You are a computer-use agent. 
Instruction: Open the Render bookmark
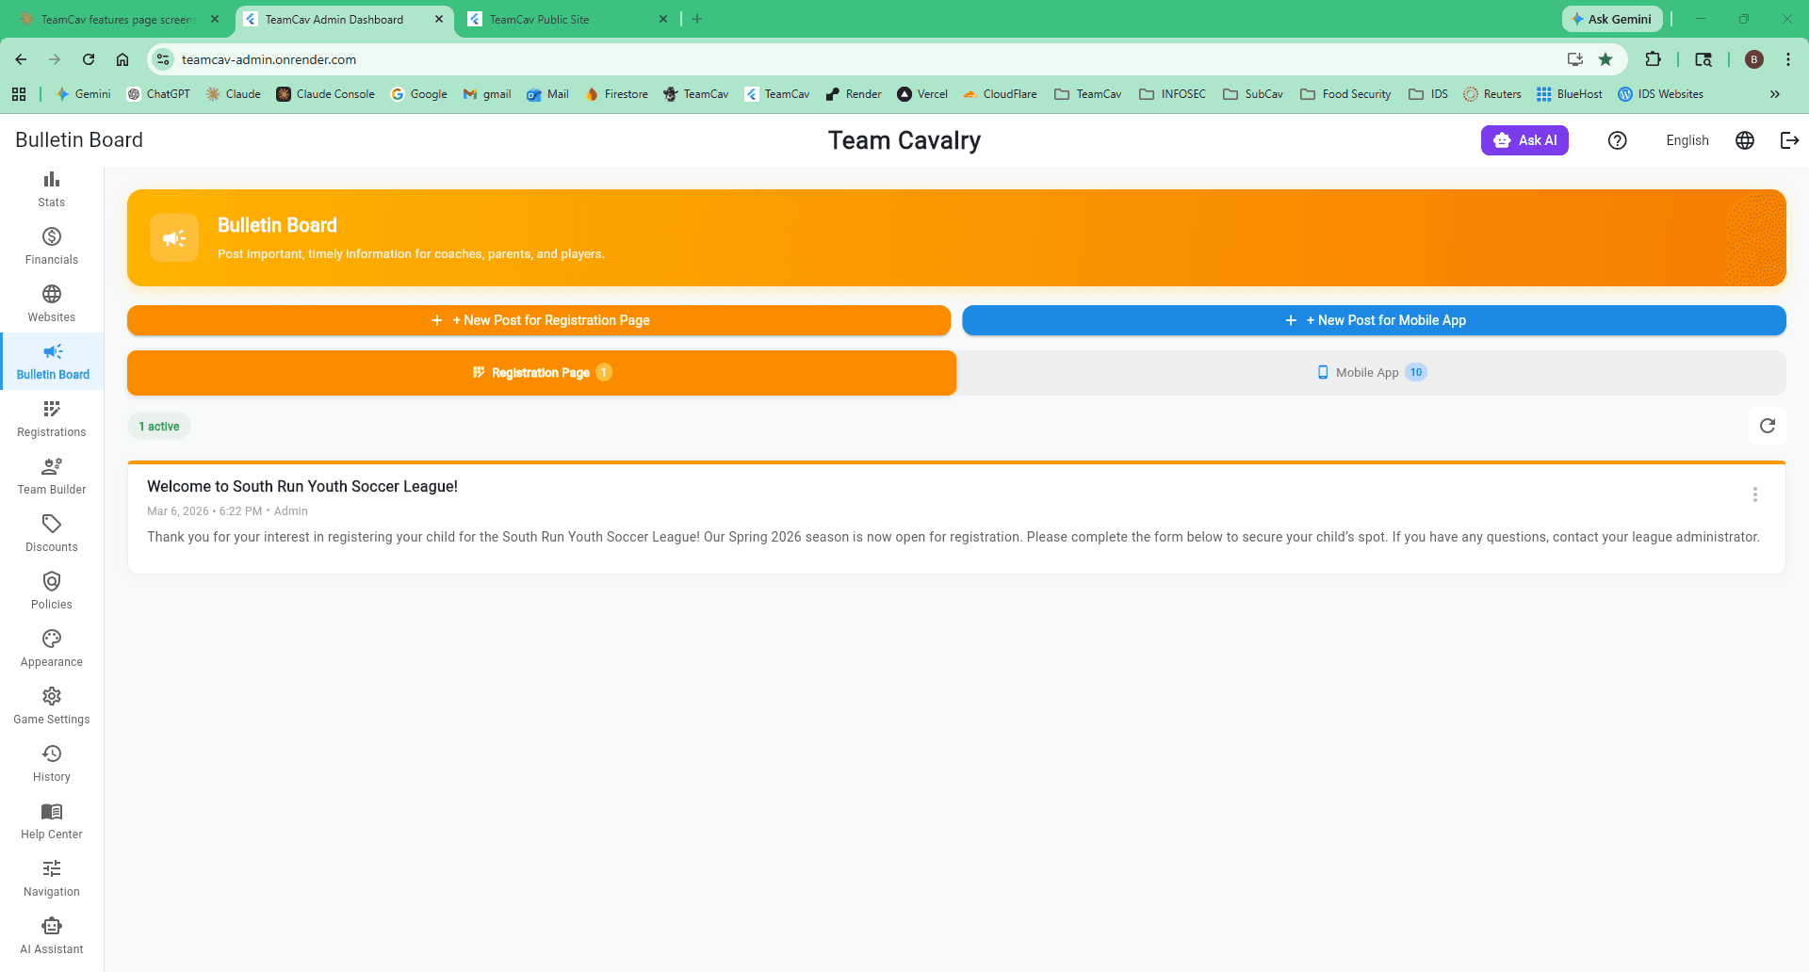click(853, 94)
